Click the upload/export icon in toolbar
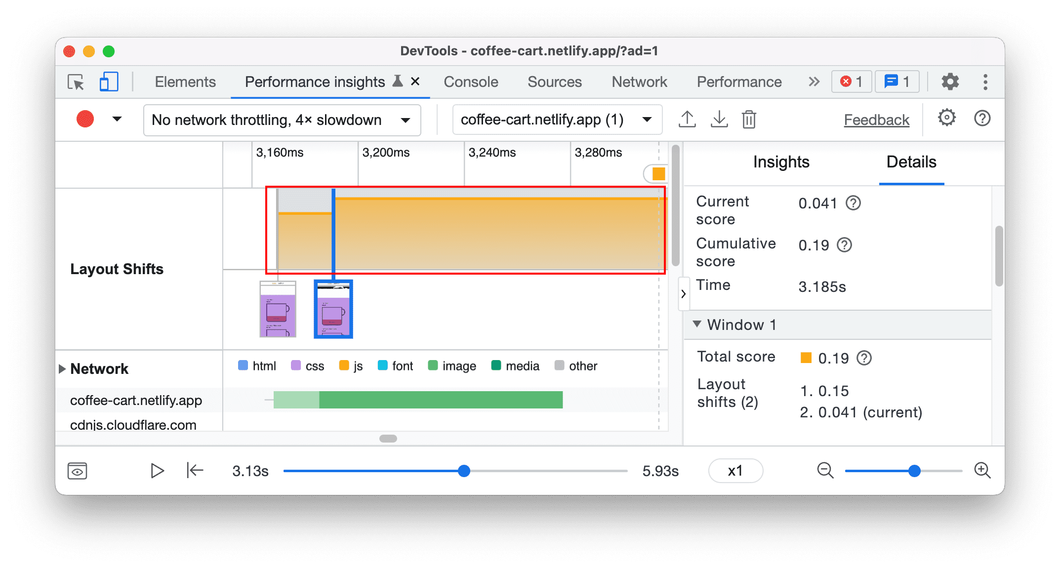Viewport: 1060px width, 568px height. (x=684, y=119)
